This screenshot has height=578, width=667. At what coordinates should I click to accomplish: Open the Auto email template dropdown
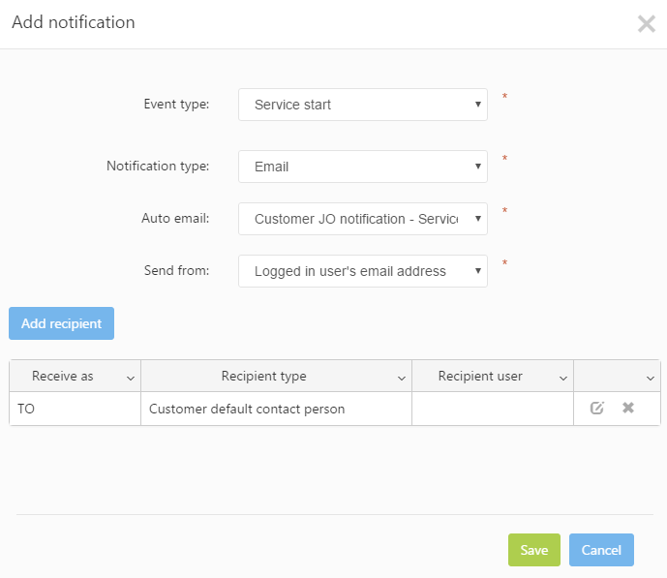coord(362,219)
